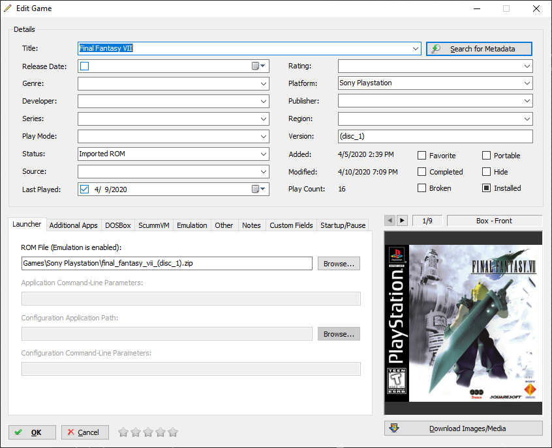
Task: Open the DOSBox tab
Action: point(118,225)
